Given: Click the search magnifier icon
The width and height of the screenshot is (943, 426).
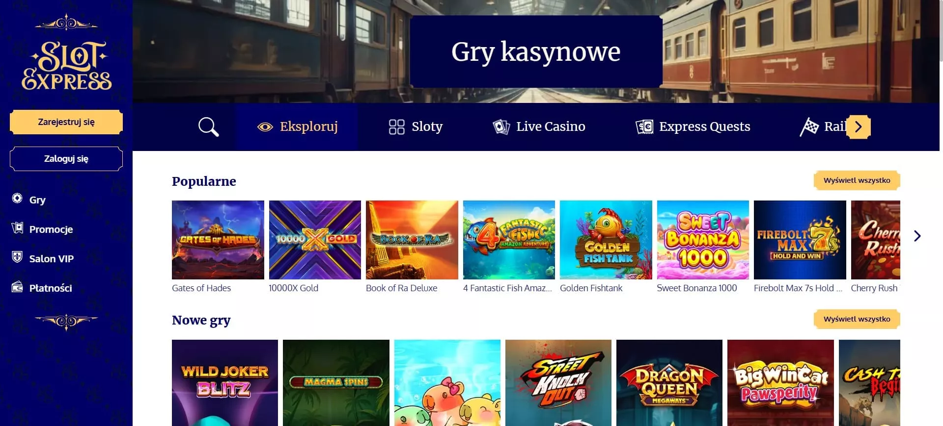Looking at the screenshot, I should point(208,127).
